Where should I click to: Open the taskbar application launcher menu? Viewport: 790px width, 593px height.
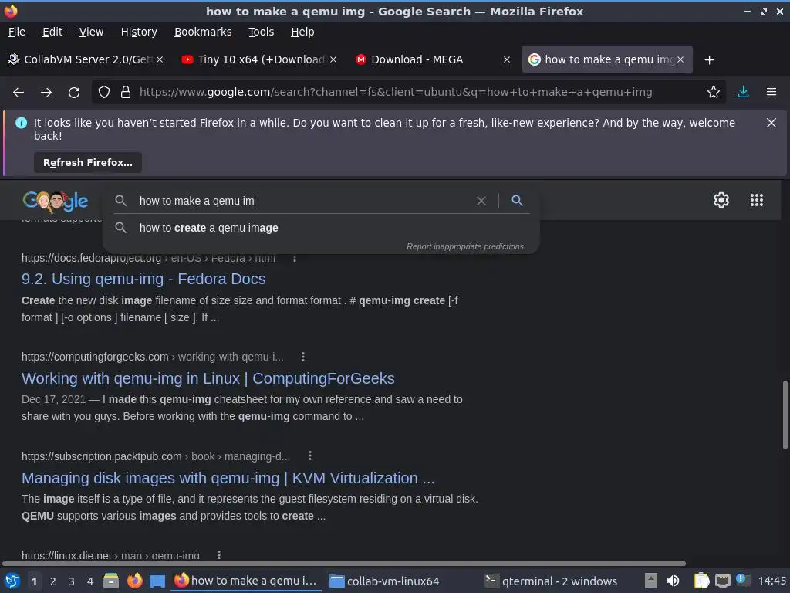(x=12, y=581)
